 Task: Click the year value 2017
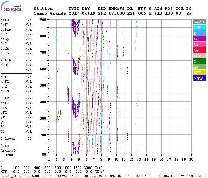pos(74,13)
